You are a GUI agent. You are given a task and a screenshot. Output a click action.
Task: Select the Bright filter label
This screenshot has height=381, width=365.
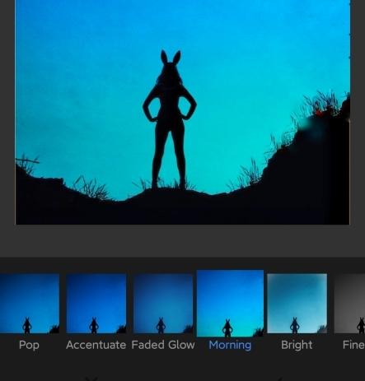point(297,345)
